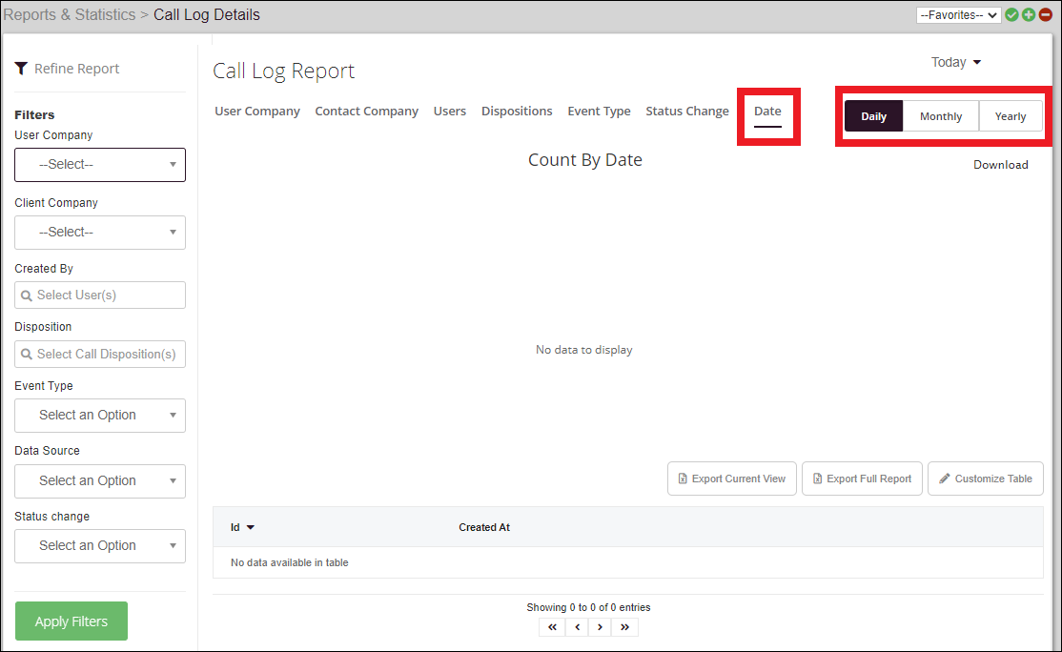
Task: Click the Export Full Report button
Action: pos(862,479)
